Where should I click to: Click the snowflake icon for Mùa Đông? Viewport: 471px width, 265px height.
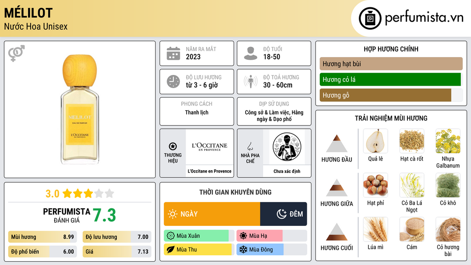(x=243, y=249)
